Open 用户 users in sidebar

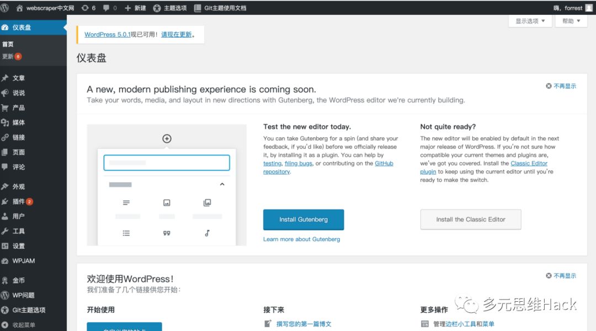pos(33,216)
